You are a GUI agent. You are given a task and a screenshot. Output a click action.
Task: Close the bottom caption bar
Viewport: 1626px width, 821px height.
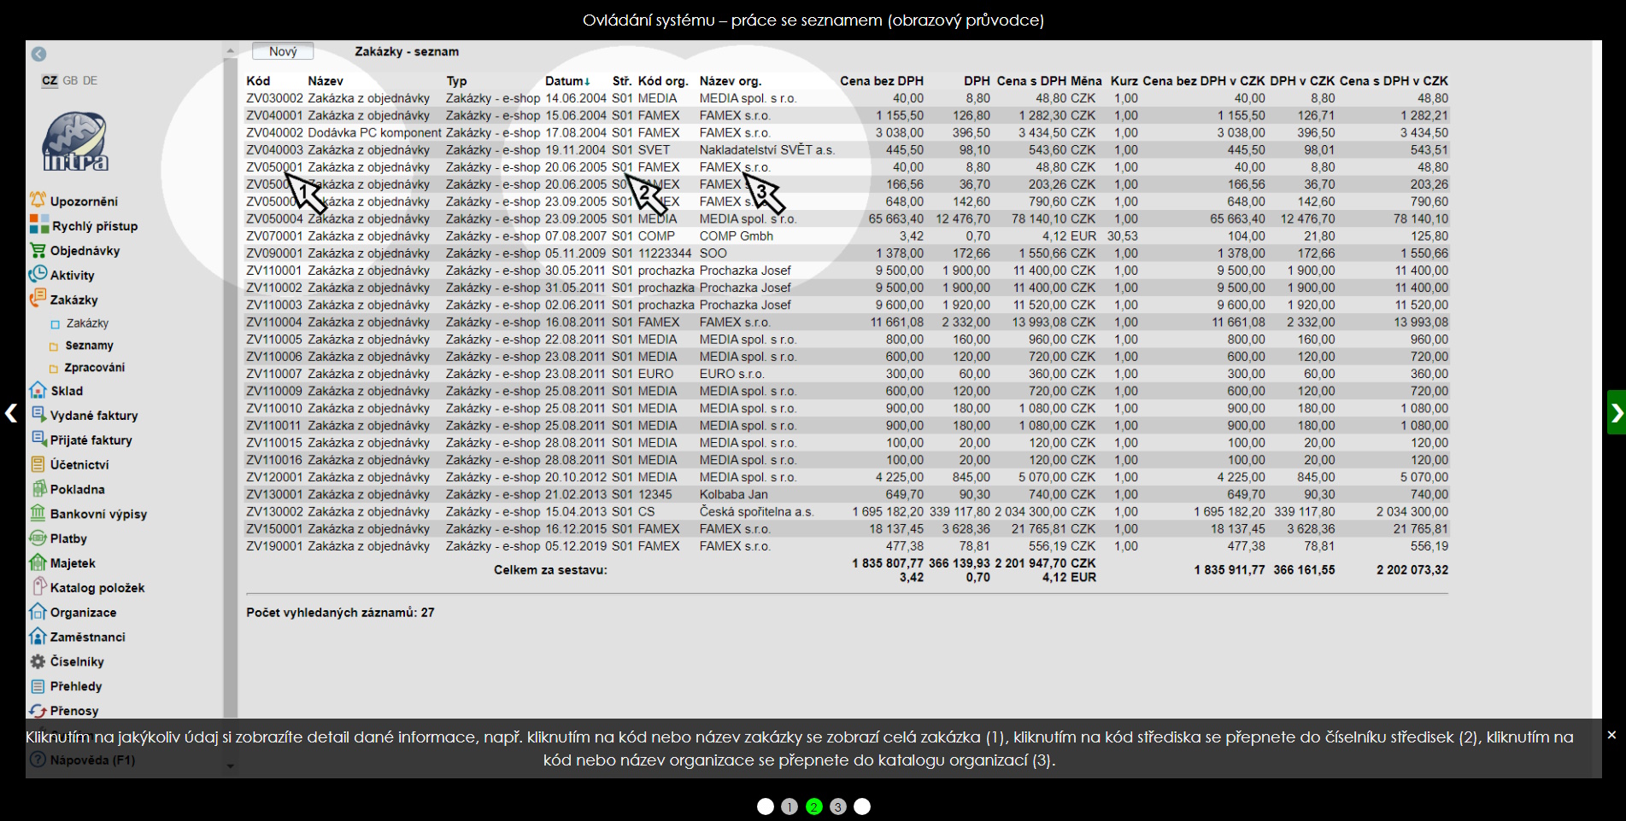1611,735
